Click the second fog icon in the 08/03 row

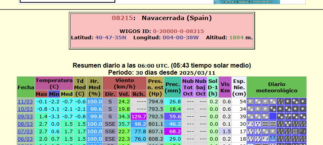(x=273, y=124)
